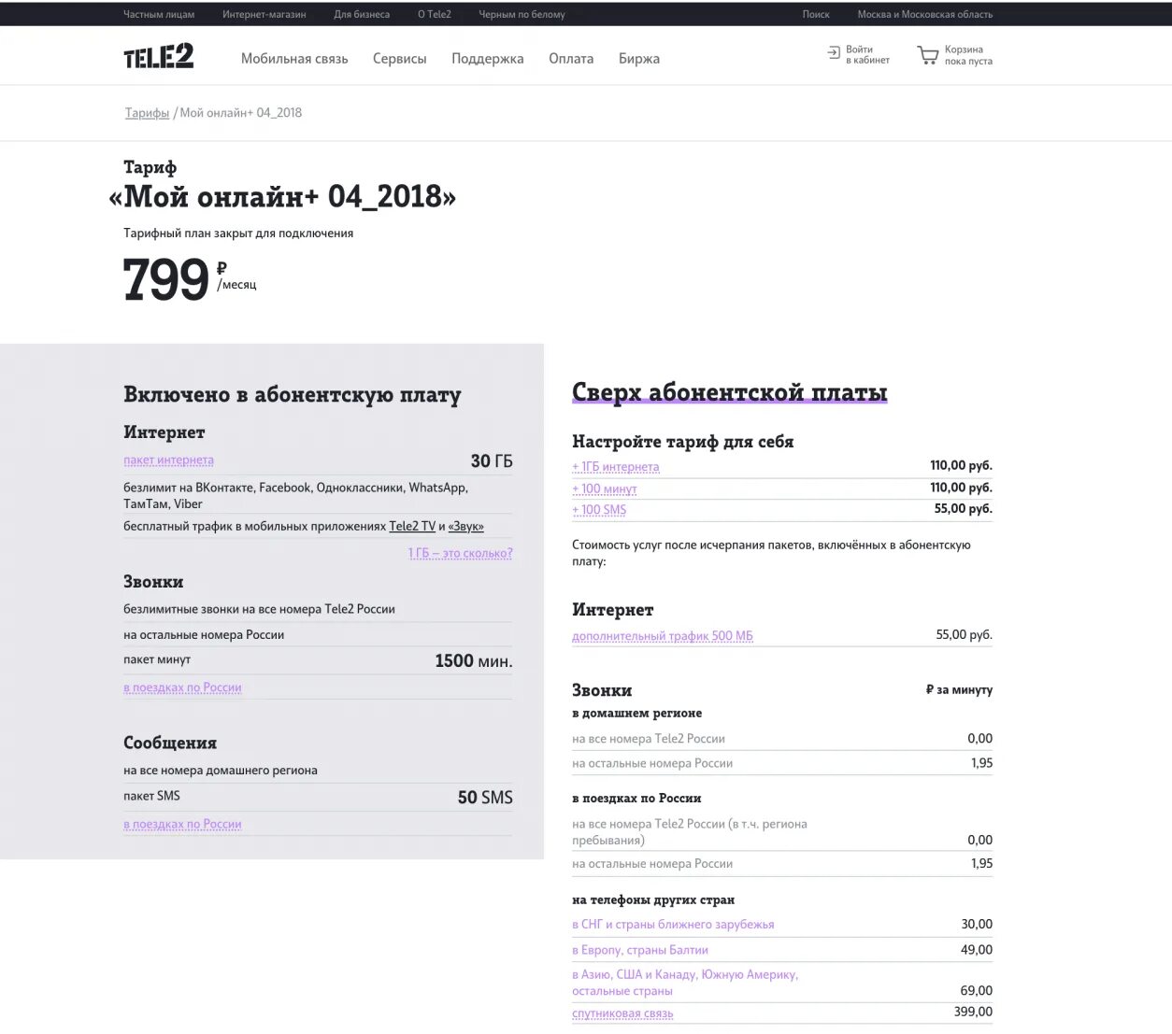The width and height of the screenshot is (1172, 1034).
Task: Click the 110,00 руб. price for + 100 минут
Action: (x=961, y=488)
